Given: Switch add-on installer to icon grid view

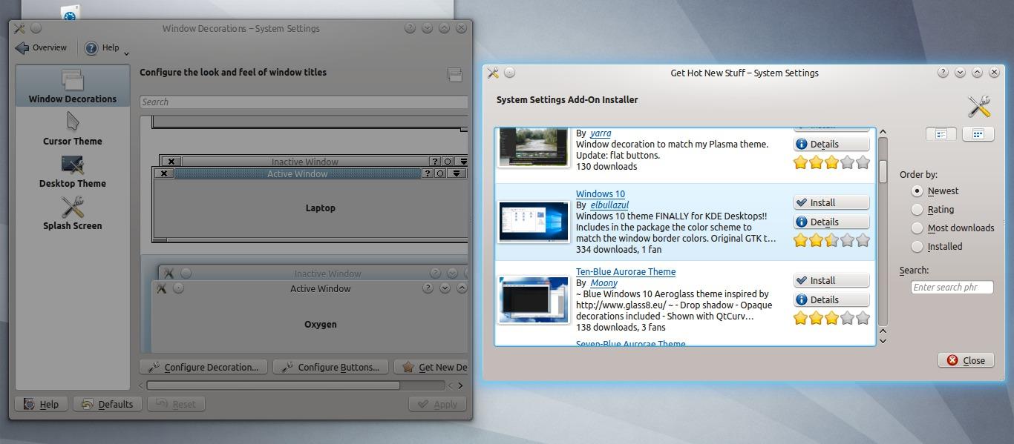Looking at the screenshot, I should [x=978, y=133].
